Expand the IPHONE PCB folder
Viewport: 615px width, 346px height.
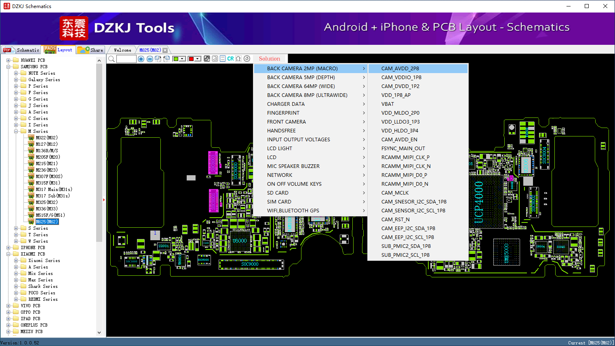pyautogui.click(x=8, y=247)
